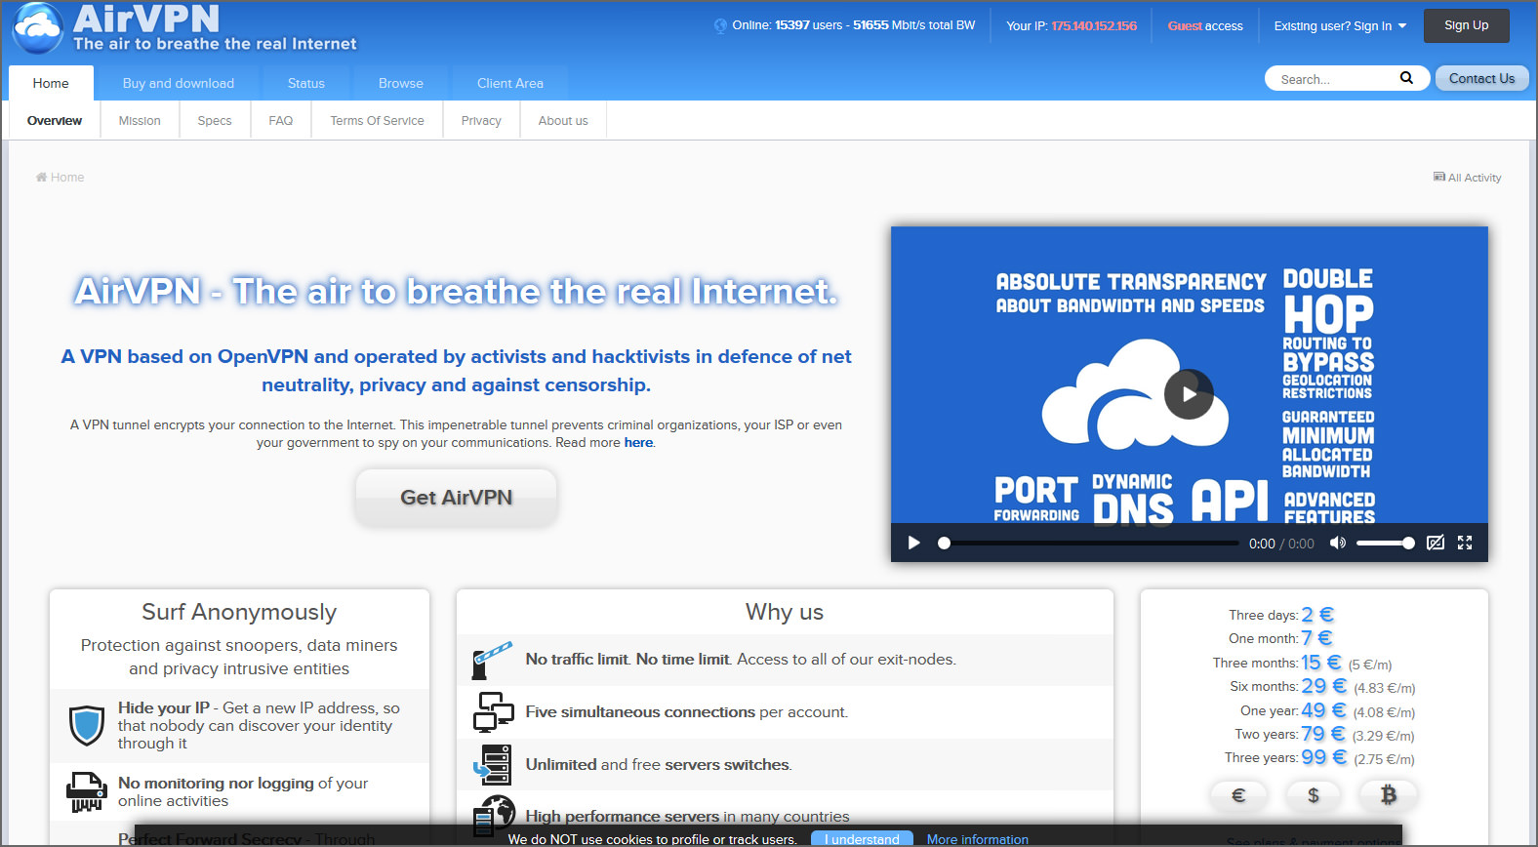Click the Why us heading
This screenshot has width=1538, height=847.
785,612
